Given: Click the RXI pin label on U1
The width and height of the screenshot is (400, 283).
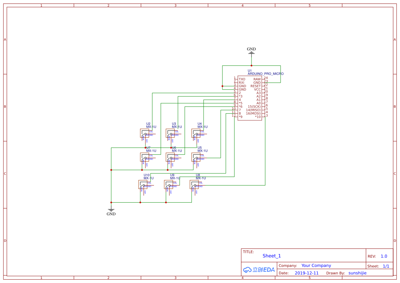Looking at the screenshot, I should coord(241,83).
